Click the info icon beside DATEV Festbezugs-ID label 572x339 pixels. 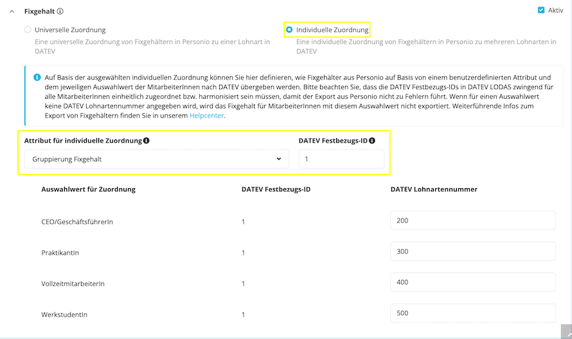click(x=371, y=141)
